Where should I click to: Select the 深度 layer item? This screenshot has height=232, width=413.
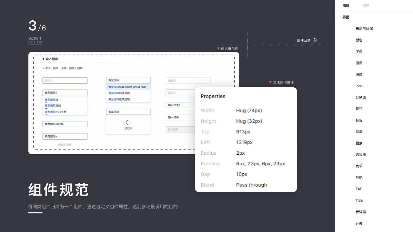[x=359, y=74]
